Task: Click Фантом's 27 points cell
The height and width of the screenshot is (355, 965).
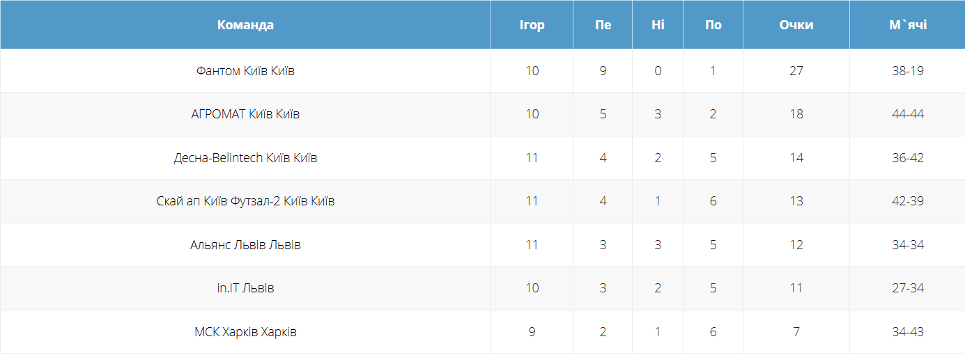Action: tap(796, 71)
